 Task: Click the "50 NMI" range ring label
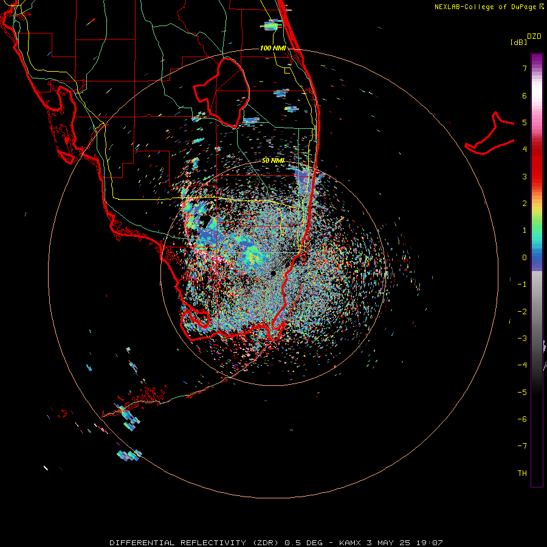(x=273, y=160)
